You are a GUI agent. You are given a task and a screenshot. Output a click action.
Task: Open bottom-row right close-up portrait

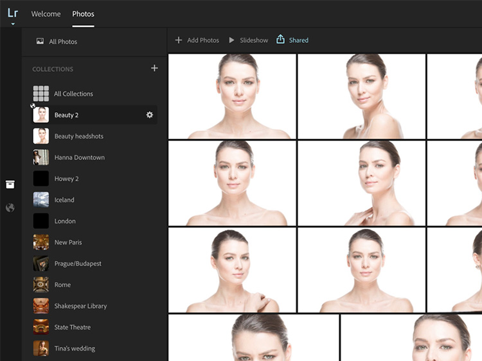coord(411,338)
